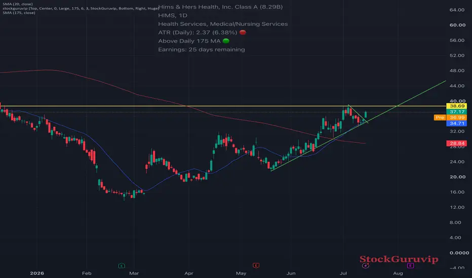
Task: Click the Jul label on time axis
Action: click(343, 273)
